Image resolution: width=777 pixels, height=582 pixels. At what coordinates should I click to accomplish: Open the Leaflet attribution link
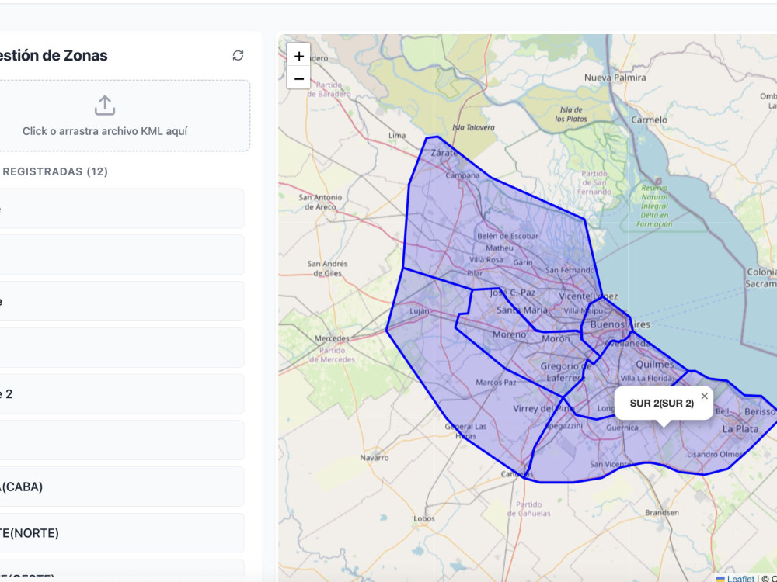tap(740, 578)
